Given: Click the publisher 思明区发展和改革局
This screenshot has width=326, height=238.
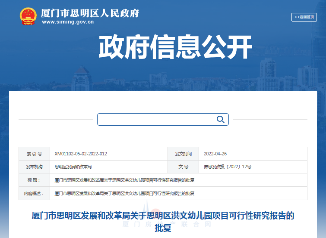Looking at the screenshot, I should (73, 167).
